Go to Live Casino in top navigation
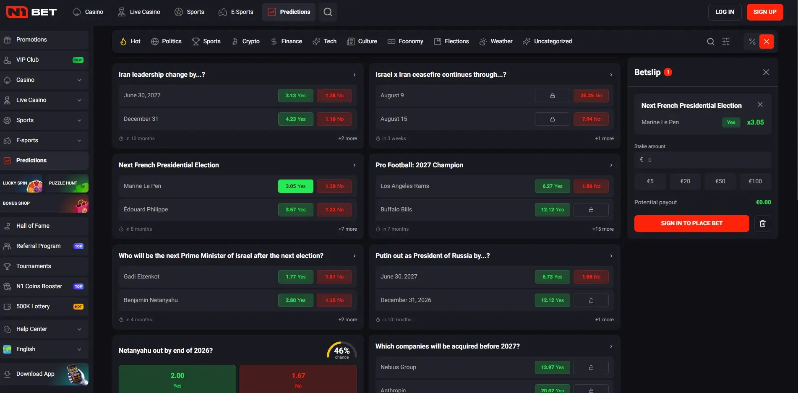The height and width of the screenshot is (393, 798). point(139,12)
